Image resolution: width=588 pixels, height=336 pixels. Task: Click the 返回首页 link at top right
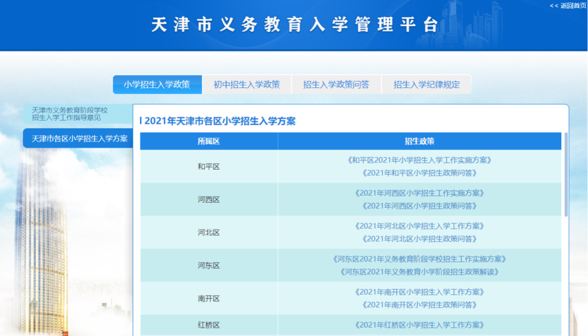pyautogui.click(x=567, y=5)
